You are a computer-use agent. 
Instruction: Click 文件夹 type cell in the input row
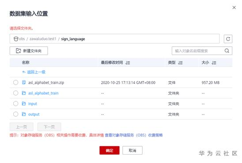pyautogui.click(x=174, y=104)
